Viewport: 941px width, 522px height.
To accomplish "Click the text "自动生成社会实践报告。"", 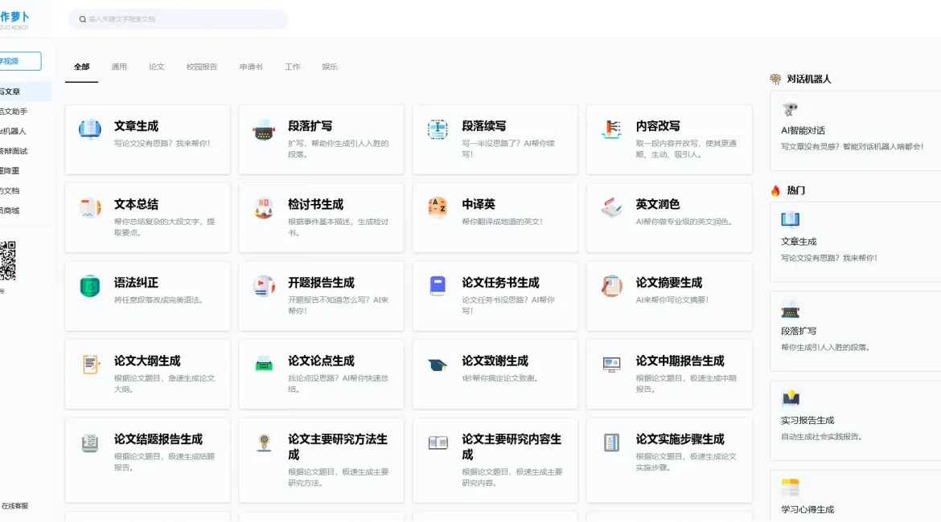I will 822,437.
